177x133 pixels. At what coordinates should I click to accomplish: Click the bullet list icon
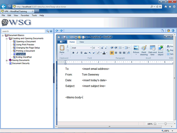pos(120,48)
